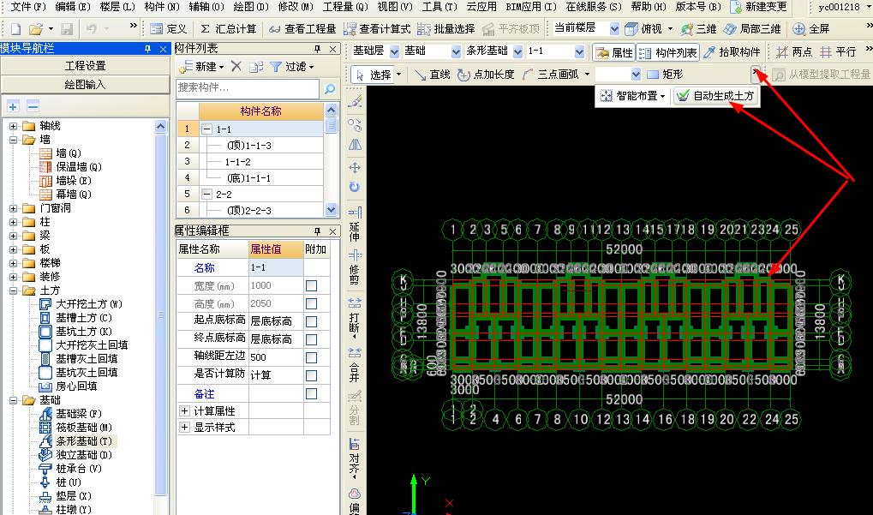Open the 条形基础 component type dropdown
Viewport: 873px width, 515px height.
pyautogui.click(x=517, y=51)
